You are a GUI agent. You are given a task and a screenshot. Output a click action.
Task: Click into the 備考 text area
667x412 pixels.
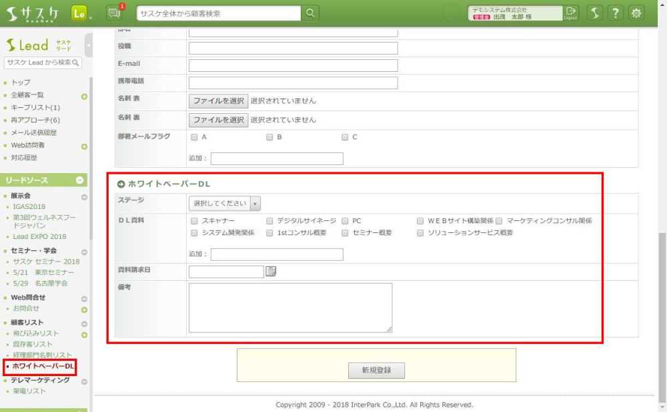pos(290,308)
